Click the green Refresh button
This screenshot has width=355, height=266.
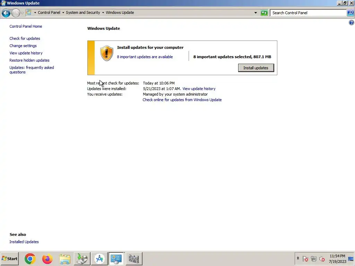(x=264, y=13)
